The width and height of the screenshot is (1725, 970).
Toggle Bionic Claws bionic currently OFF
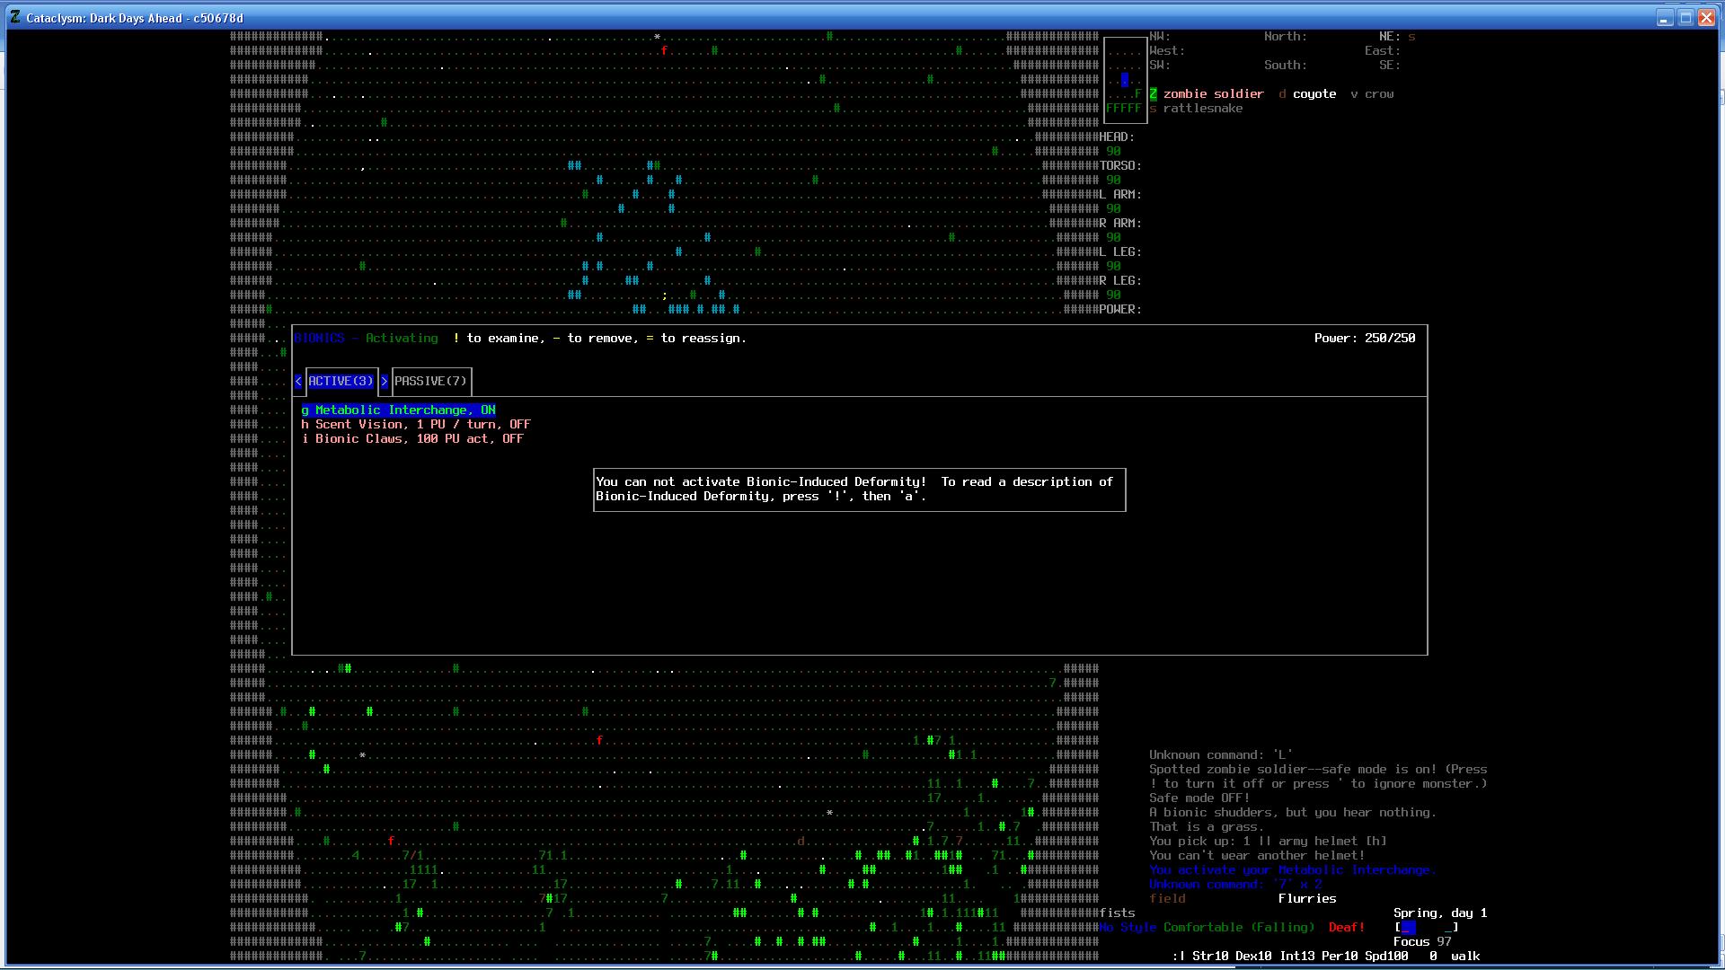[x=412, y=439]
